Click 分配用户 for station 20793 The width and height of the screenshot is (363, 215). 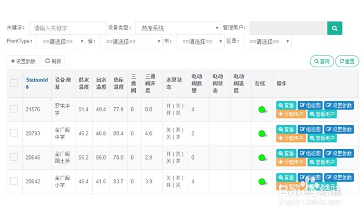(291, 138)
